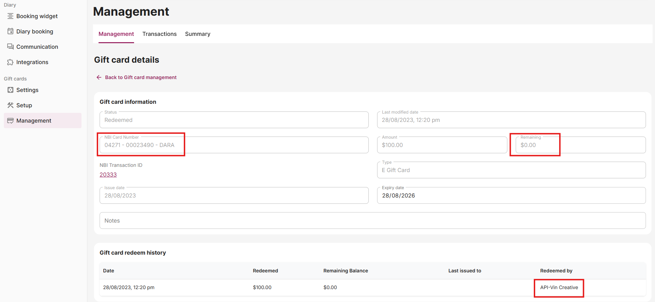This screenshot has height=302, width=655.
Task: Select the redeem history row for 28/08/2023
Action: click(372, 287)
